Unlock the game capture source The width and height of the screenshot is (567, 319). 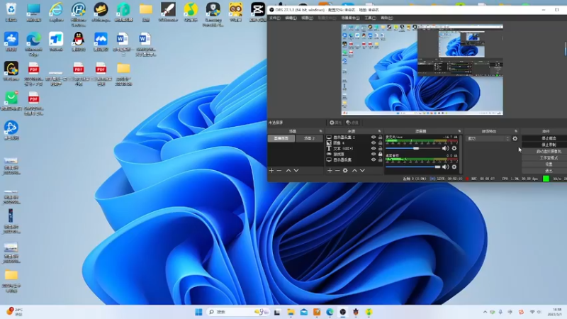pyautogui.click(x=380, y=154)
